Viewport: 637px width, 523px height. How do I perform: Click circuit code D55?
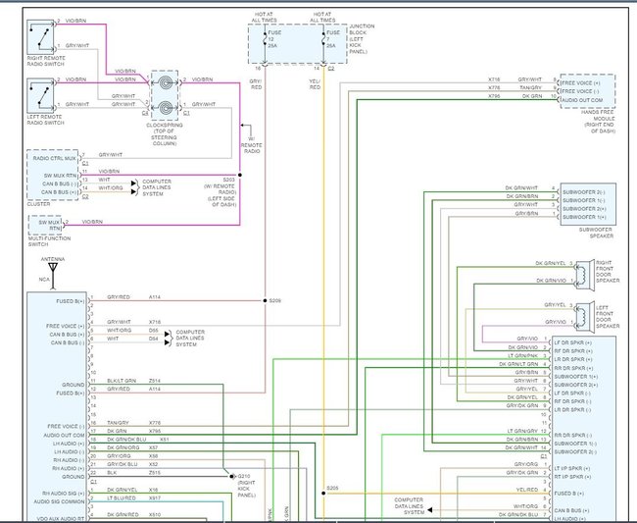153,331
